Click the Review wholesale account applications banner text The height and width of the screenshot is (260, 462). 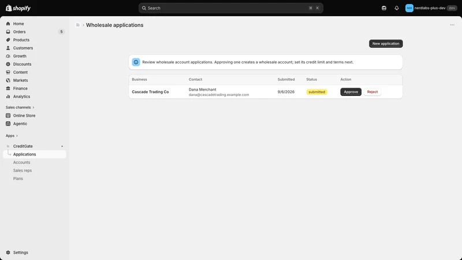pos(248,62)
